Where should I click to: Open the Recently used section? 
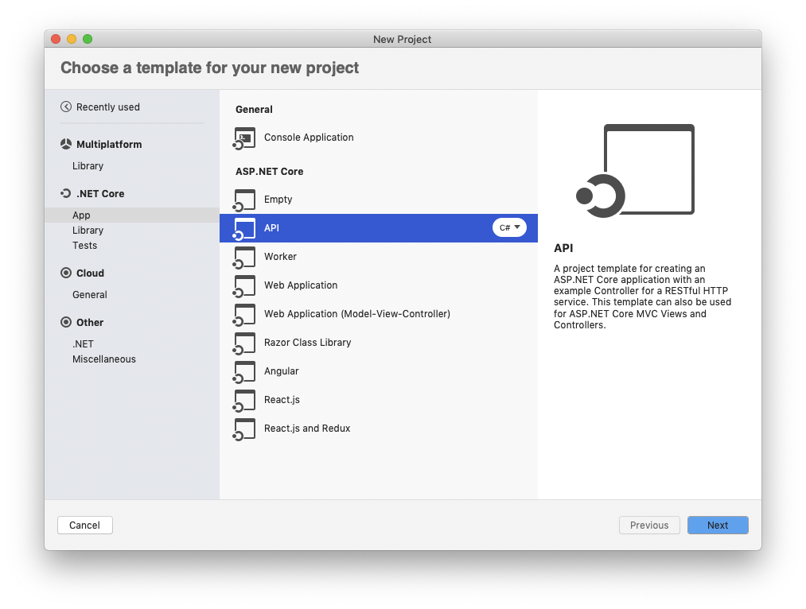click(108, 107)
